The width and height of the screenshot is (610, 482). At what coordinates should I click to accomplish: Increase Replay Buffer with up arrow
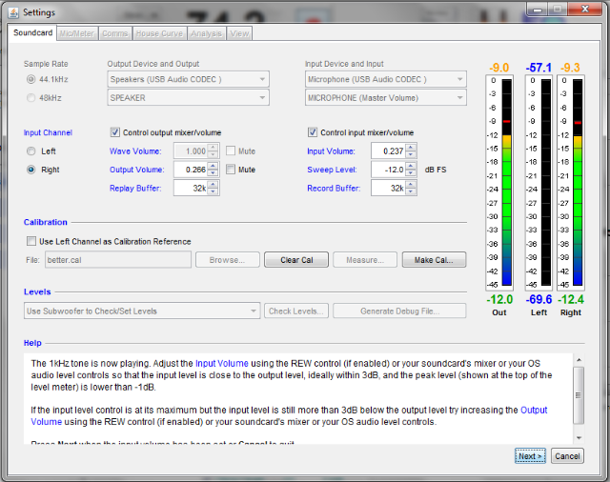[x=213, y=185]
